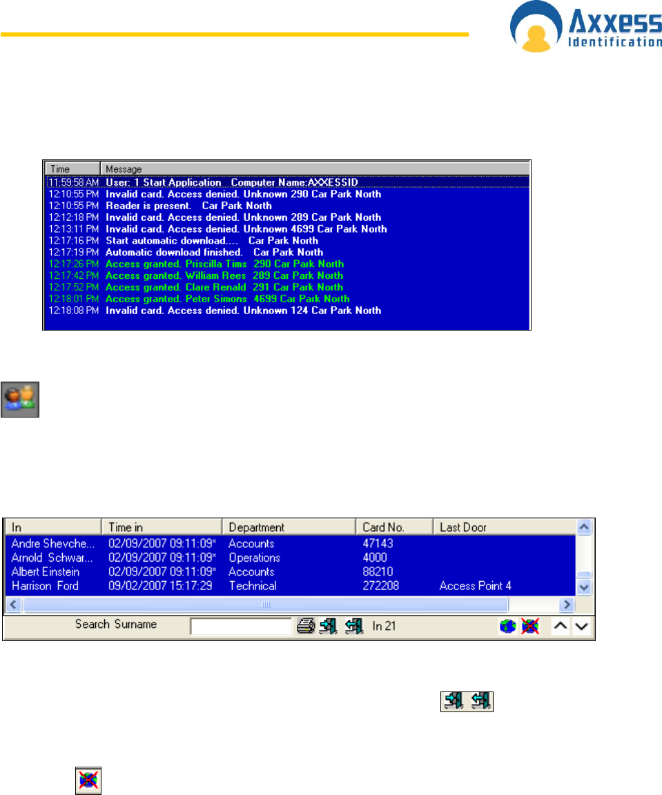
Task: Select log row 'Invalid card... Unknown 124'
Action: [288, 311]
